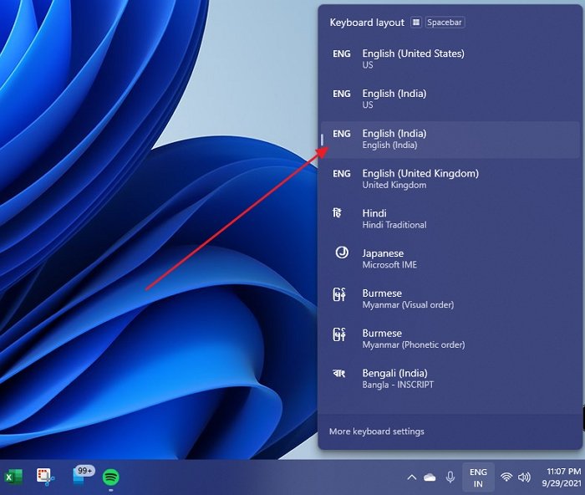The width and height of the screenshot is (585, 495).
Task: Toggle the ENG IN language switcher
Action: pyautogui.click(x=478, y=477)
